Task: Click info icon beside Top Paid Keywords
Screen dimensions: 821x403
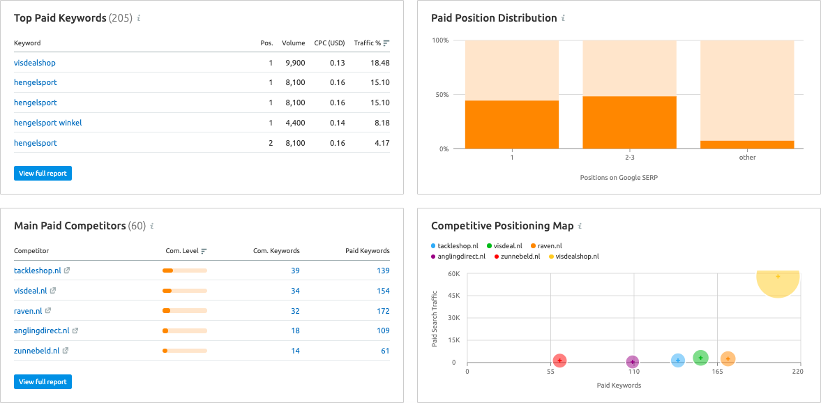Action: 139,19
